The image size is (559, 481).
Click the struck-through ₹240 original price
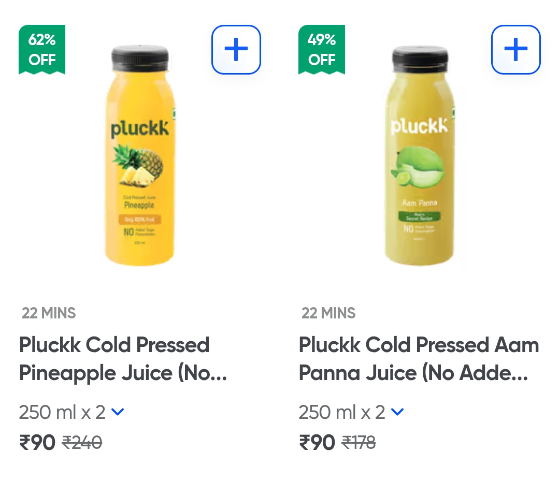click(x=82, y=443)
